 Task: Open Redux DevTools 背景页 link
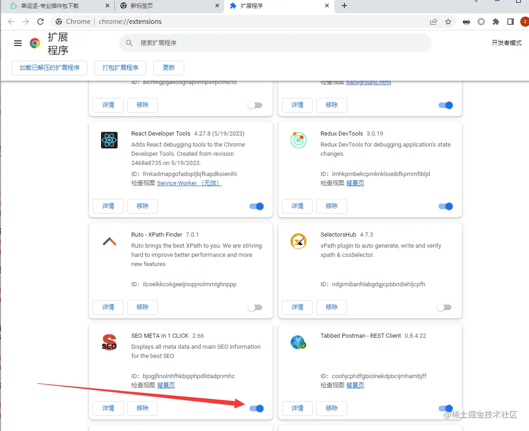355,183
